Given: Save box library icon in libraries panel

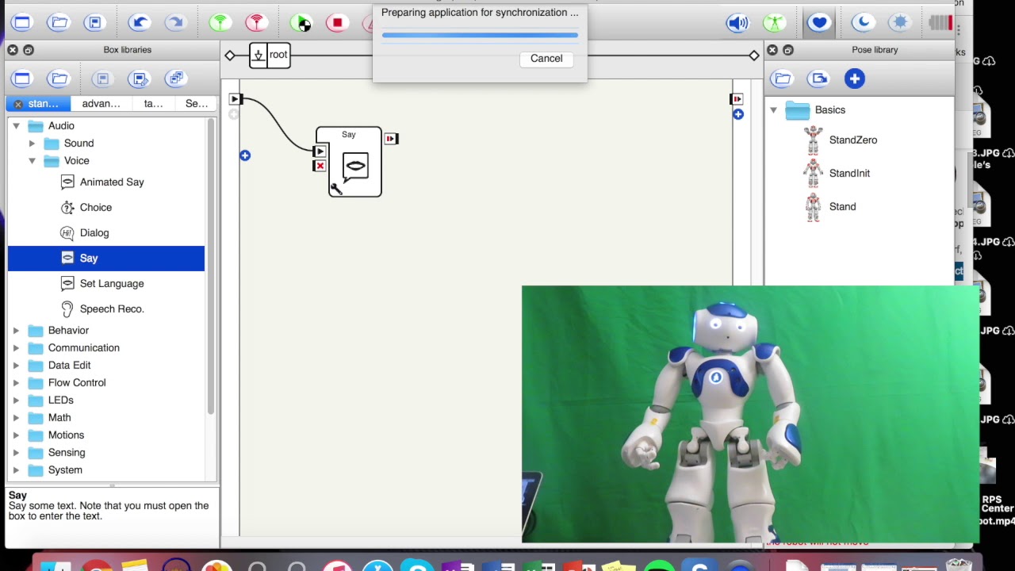Looking at the screenshot, I should point(101,79).
